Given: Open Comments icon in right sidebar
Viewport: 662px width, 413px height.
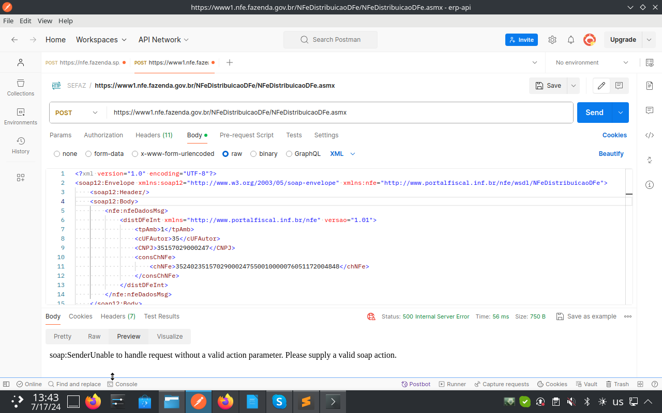Looking at the screenshot, I should (x=650, y=110).
